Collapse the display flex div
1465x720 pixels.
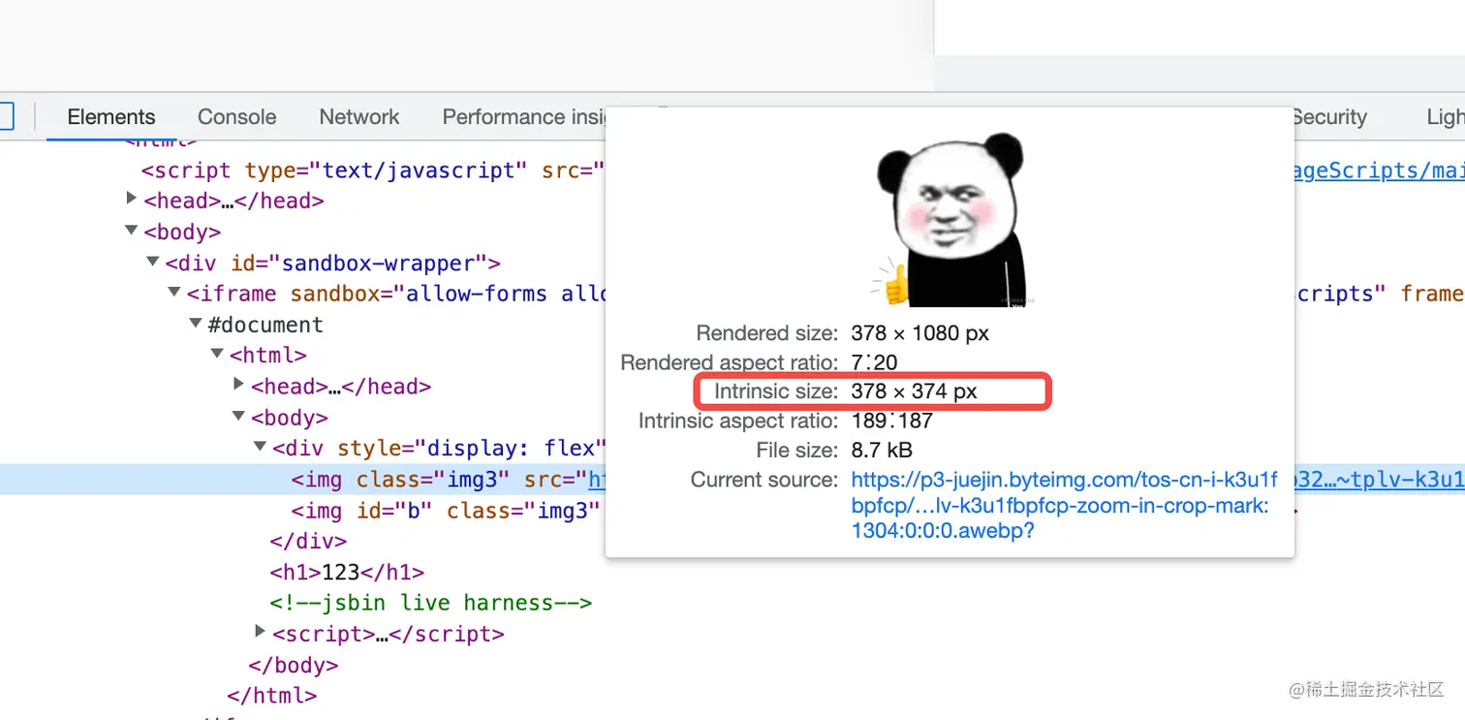(x=260, y=448)
